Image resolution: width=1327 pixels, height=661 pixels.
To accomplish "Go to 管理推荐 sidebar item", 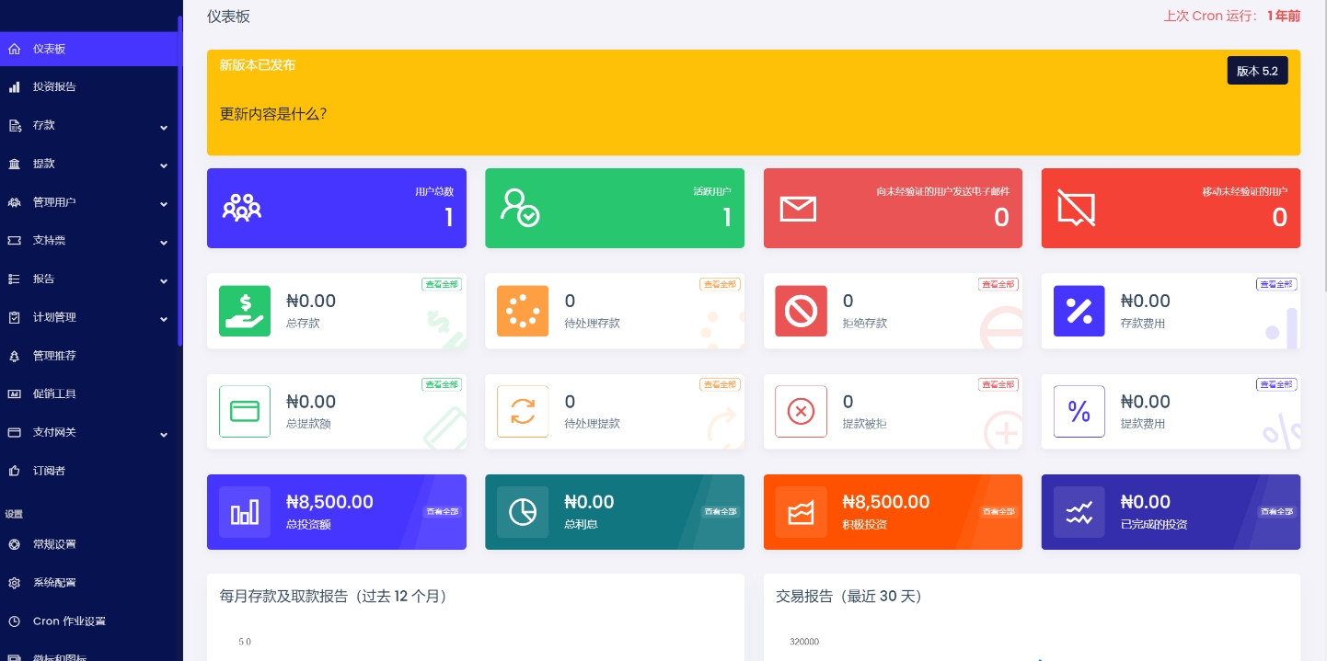I will point(88,356).
